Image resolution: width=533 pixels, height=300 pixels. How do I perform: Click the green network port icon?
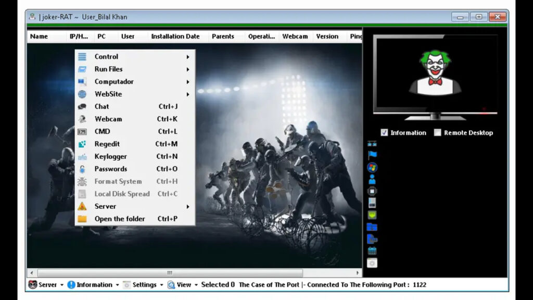[x=372, y=215]
